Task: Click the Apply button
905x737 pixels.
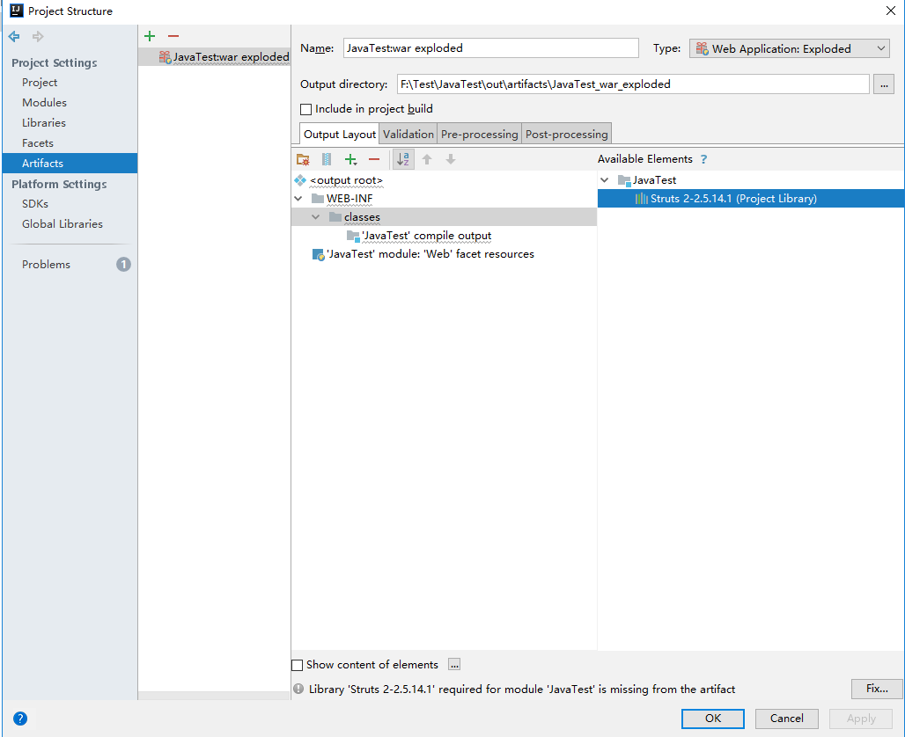Action: (861, 719)
